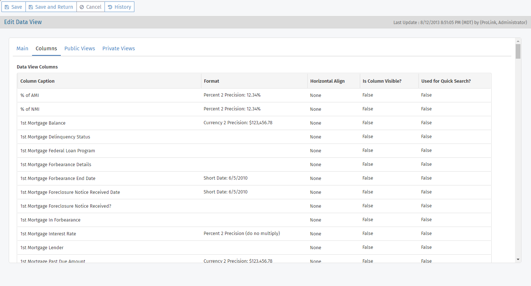Click the History clock icon
The image size is (531, 286).
coord(110,7)
